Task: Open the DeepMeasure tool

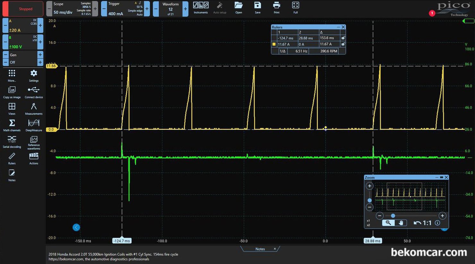Action: pos(34,125)
